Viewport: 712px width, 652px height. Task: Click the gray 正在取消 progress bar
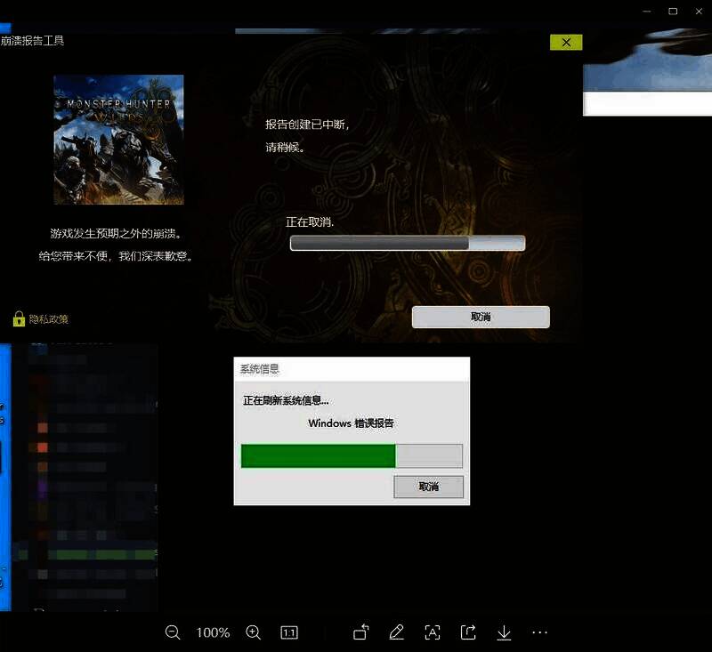tap(407, 243)
